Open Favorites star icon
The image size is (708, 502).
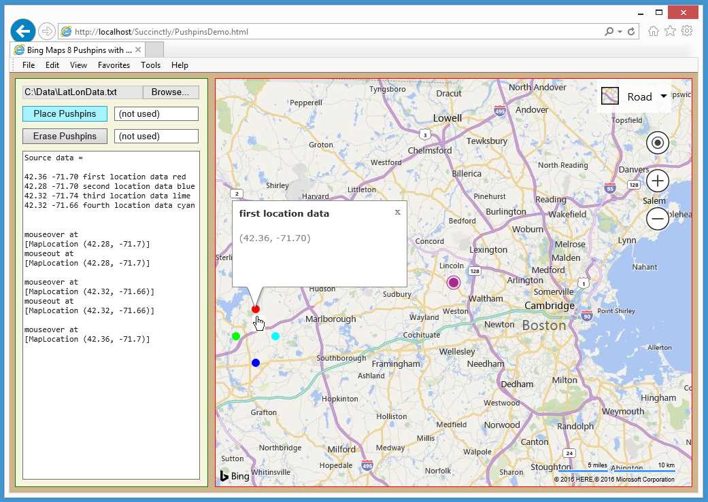click(670, 31)
